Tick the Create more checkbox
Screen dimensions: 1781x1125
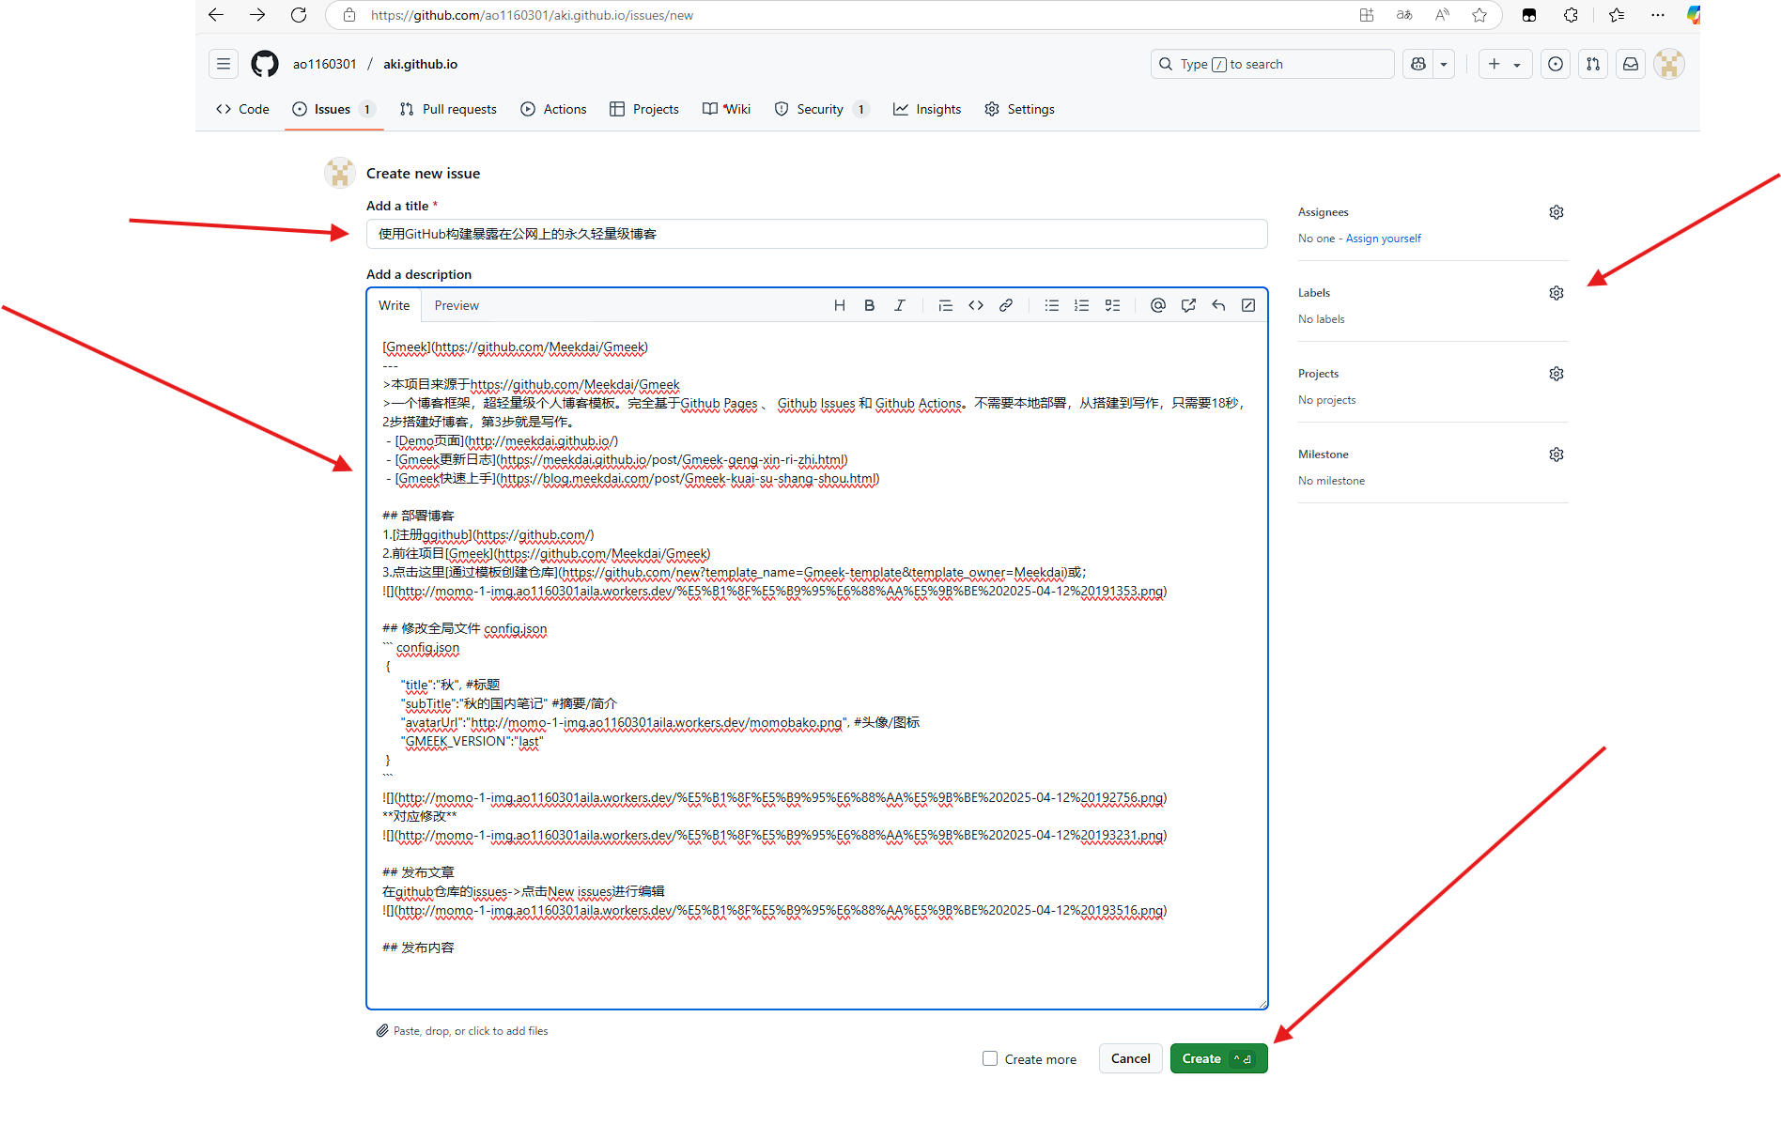[x=990, y=1058]
